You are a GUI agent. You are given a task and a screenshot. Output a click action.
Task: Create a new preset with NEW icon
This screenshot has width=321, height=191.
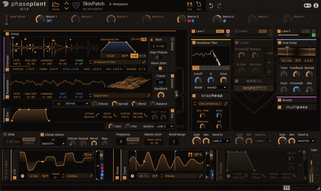click(199, 5)
